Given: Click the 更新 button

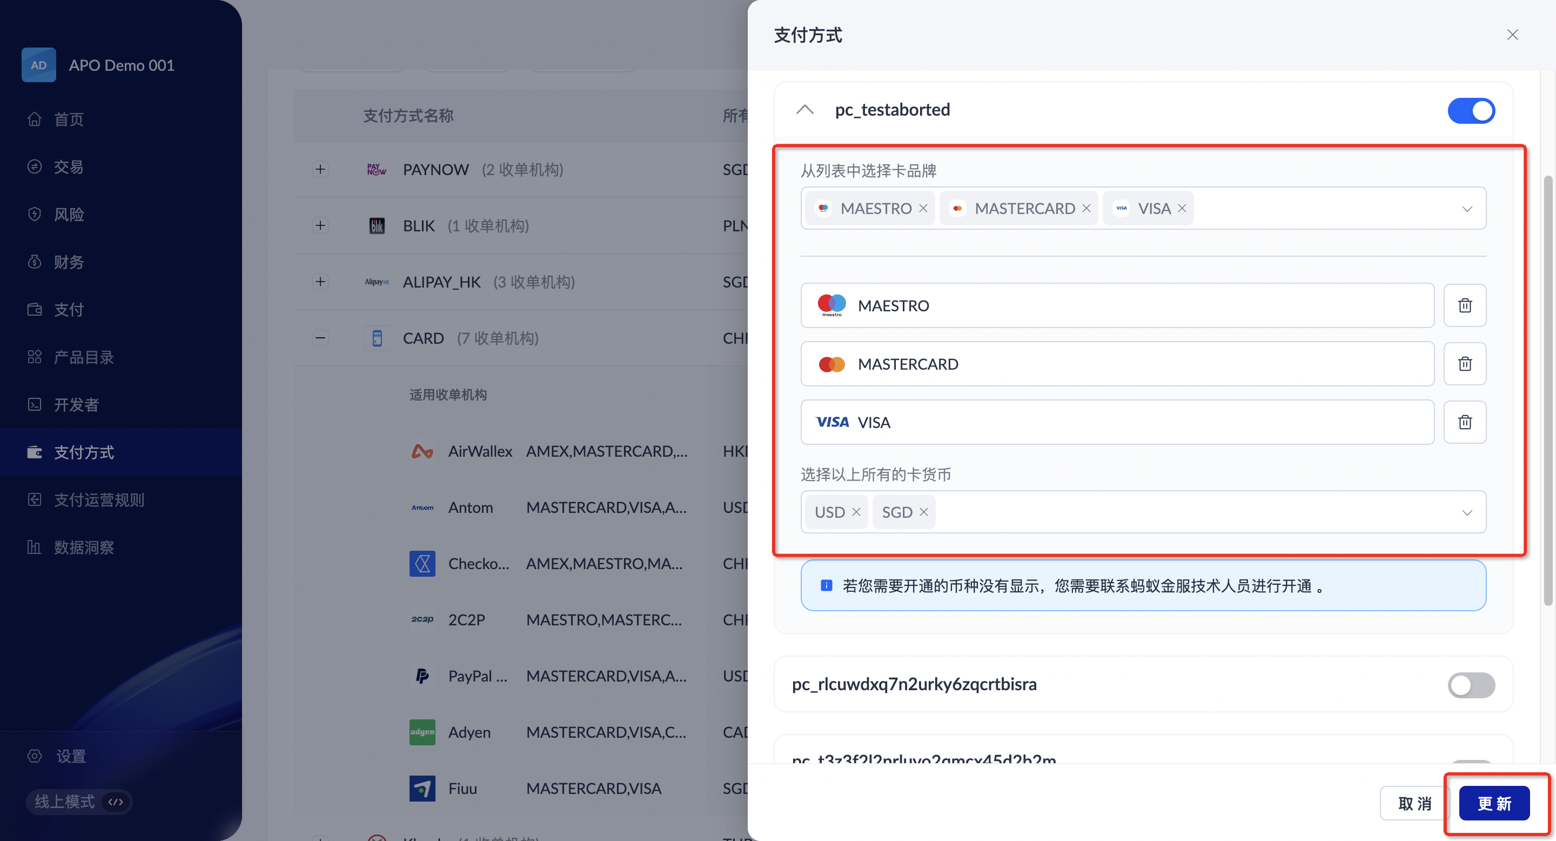Looking at the screenshot, I should tap(1494, 804).
